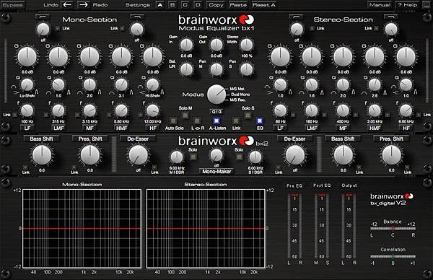Click Mono-Section HMF band label
Image resolution: width=433 pixels, height=280 pixels.
point(121,128)
